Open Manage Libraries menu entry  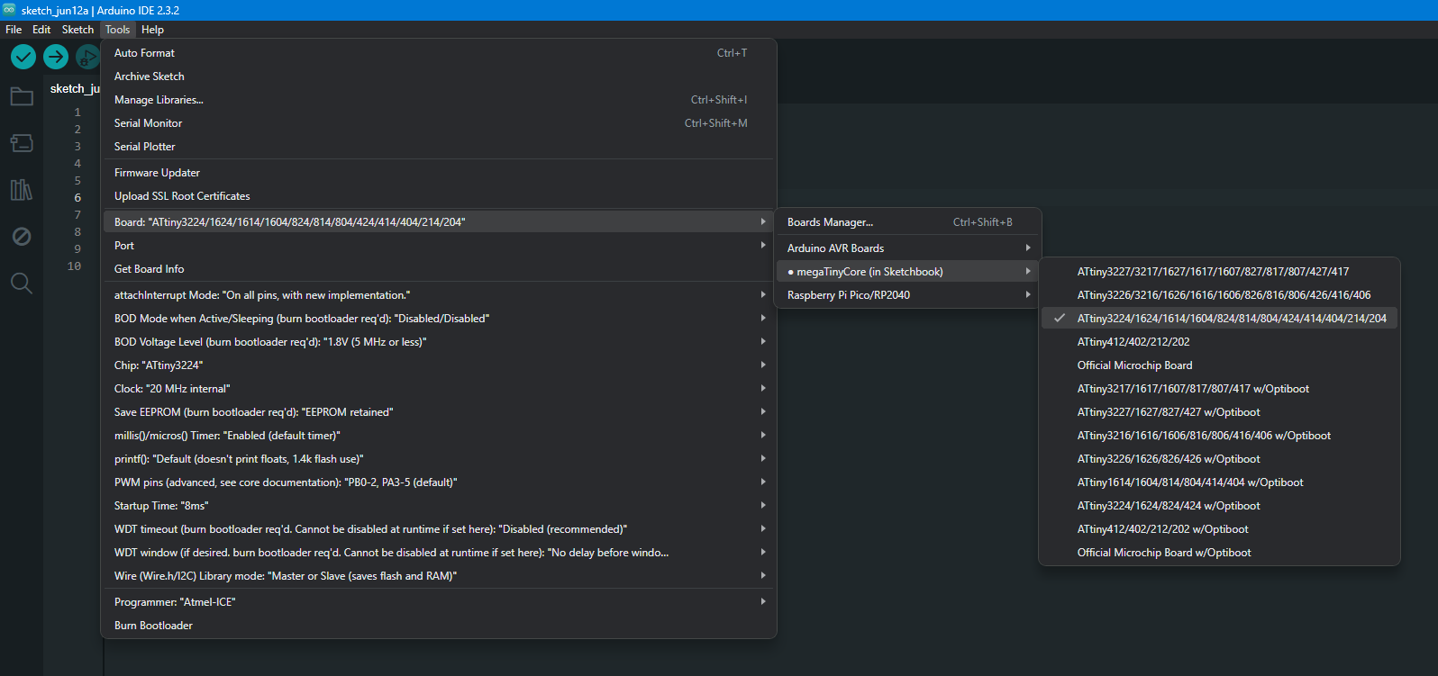(439, 100)
